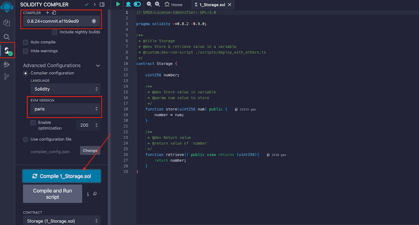Open the File Explorer panel in the sidebar

coord(6,23)
